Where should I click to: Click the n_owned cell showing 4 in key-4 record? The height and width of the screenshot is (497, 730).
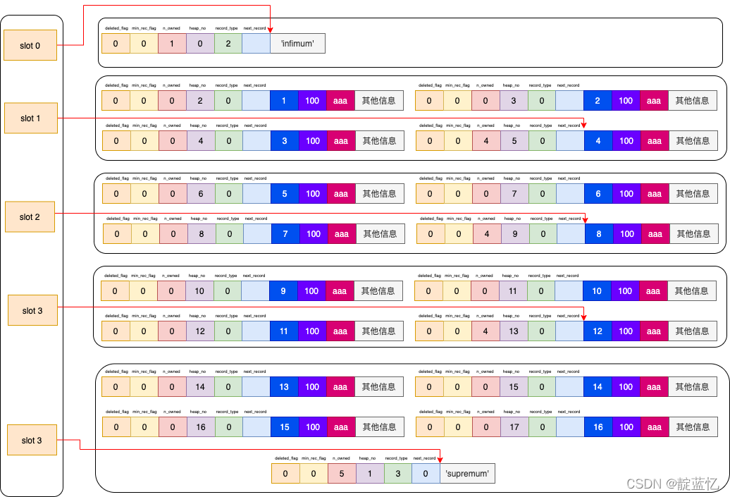(x=486, y=141)
